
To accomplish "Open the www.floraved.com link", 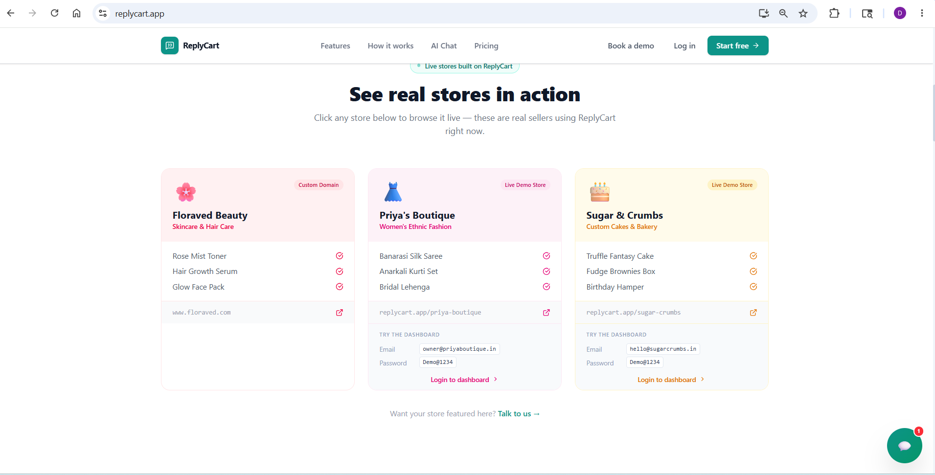I will click(202, 313).
